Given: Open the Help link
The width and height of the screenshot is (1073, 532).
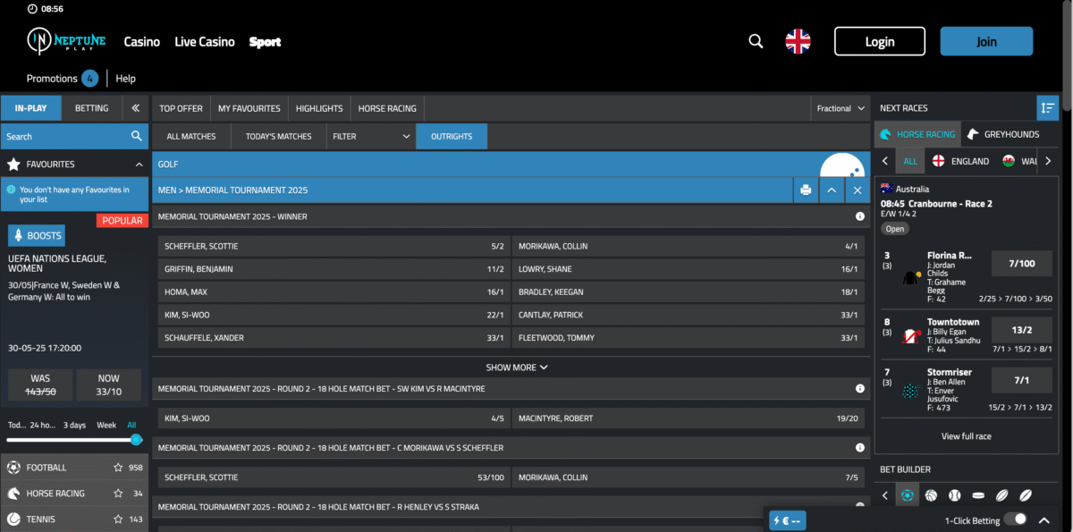Looking at the screenshot, I should tap(126, 79).
